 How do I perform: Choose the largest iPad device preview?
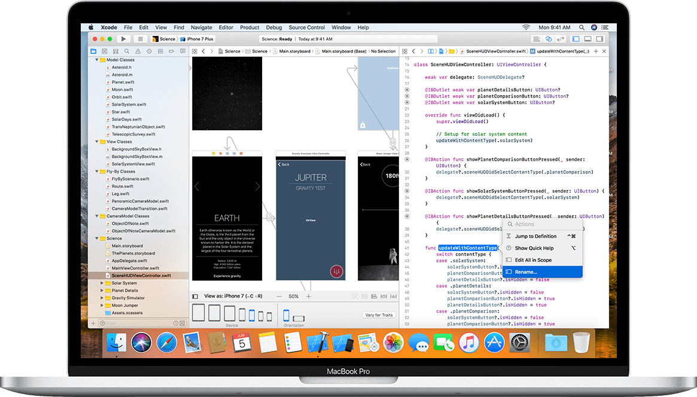pyautogui.click(x=199, y=313)
